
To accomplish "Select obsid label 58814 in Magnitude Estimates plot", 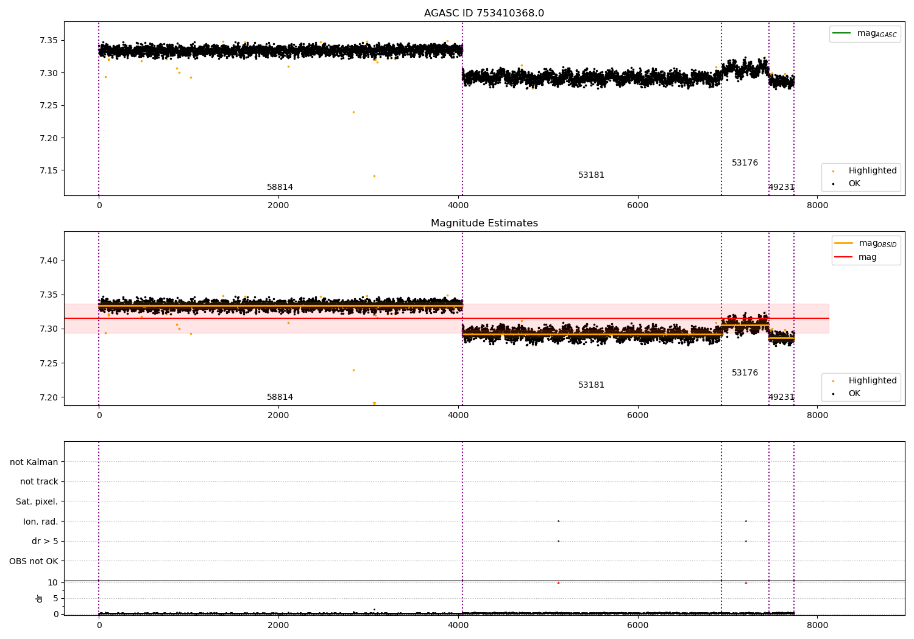I will pyautogui.click(x=280, y=397).
